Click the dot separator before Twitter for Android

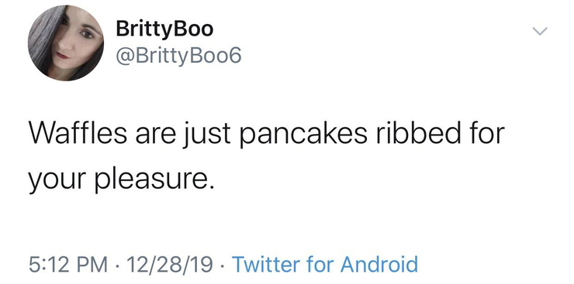(222, 265)
